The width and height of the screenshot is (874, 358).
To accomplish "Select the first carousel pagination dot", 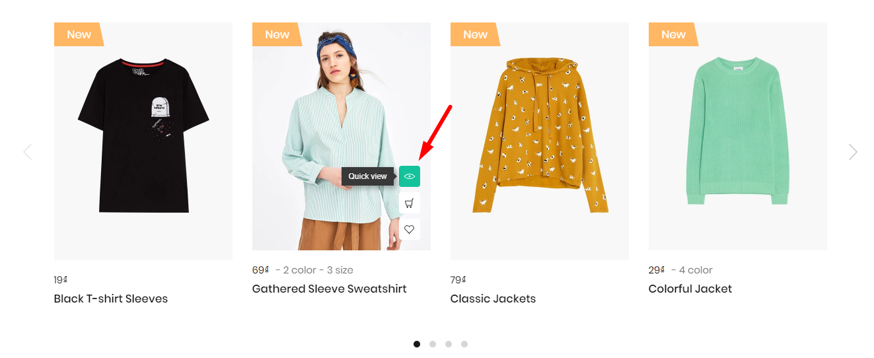I will point(417,344).
